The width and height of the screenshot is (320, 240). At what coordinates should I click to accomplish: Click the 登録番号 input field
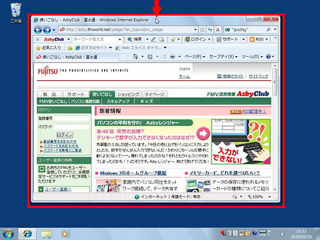pyautogui.click(x=72, y=119)
